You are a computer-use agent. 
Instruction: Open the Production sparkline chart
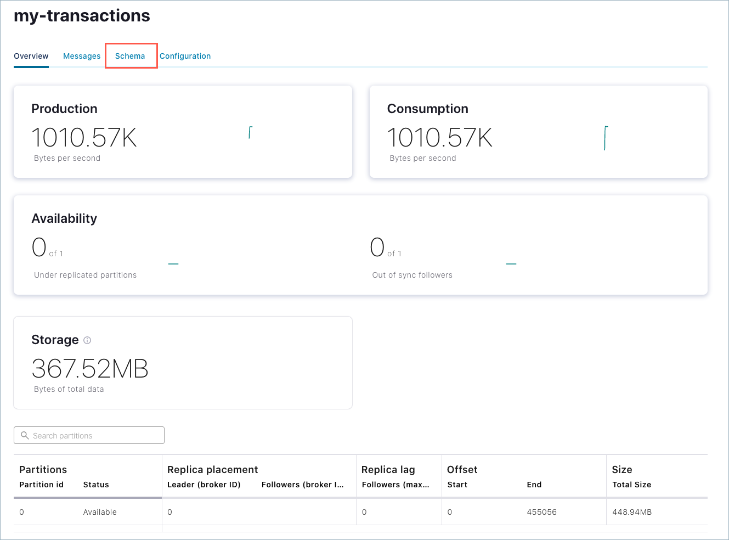250,132
